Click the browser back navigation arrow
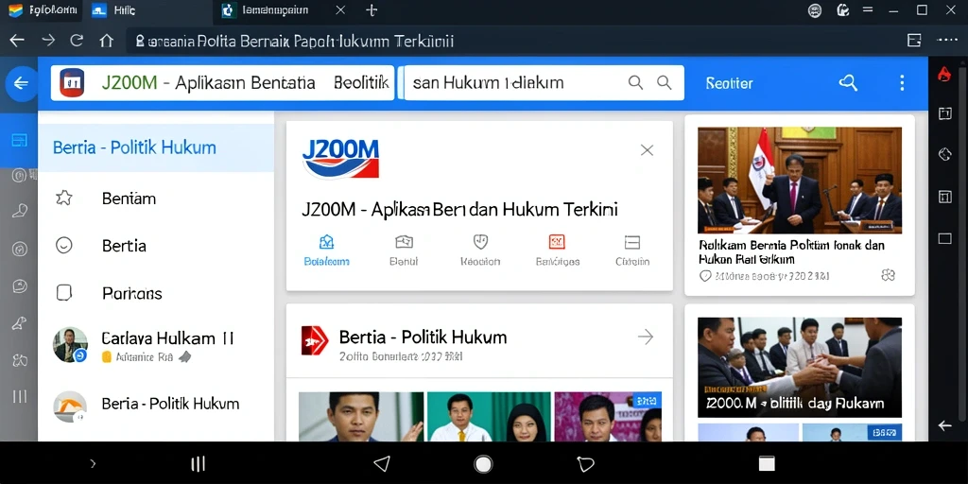This screenshot has height=484, width=968. 17,41
